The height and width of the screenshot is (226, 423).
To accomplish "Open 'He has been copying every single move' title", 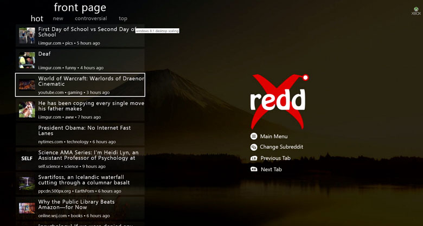I will click(x=91, y=106).
